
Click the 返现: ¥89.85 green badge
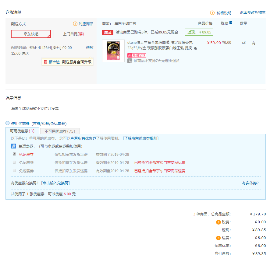click(x=199, y=32)
